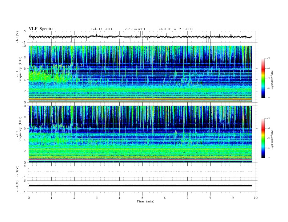Viewport: 288px width, 222px height.
Task: Click the ch.2 spectrogram color bar
Action: [263, 138]
